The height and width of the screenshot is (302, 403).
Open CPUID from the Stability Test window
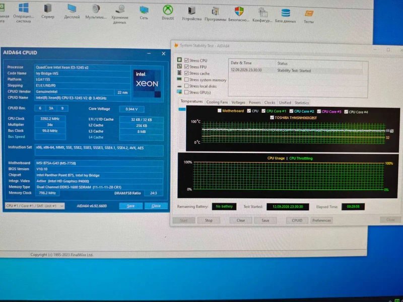click(x=297, y=220)
